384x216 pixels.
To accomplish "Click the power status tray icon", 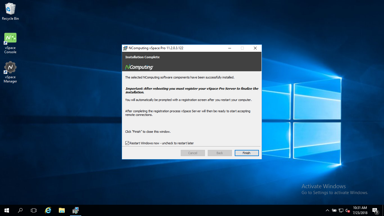I will coord(334,210).
